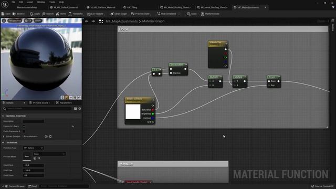Collapse the Material Function section

click(3, 116)
